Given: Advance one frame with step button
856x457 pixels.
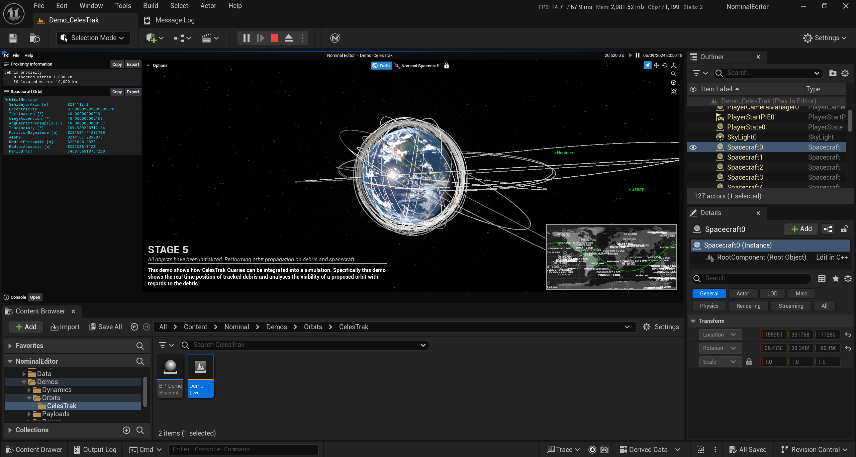Looking at the screenshot, I should [261, 38].
